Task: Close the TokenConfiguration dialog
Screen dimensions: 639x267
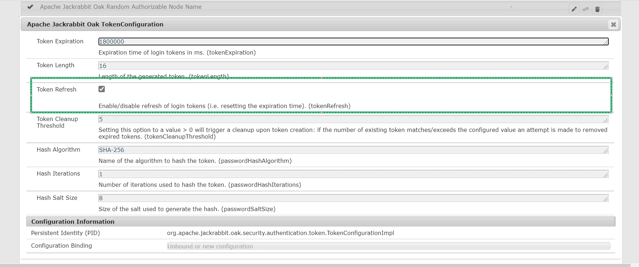Action: point(613,24)
